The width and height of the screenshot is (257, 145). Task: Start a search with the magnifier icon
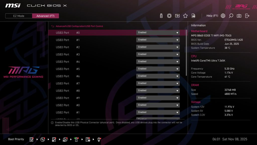pos(231,15)
